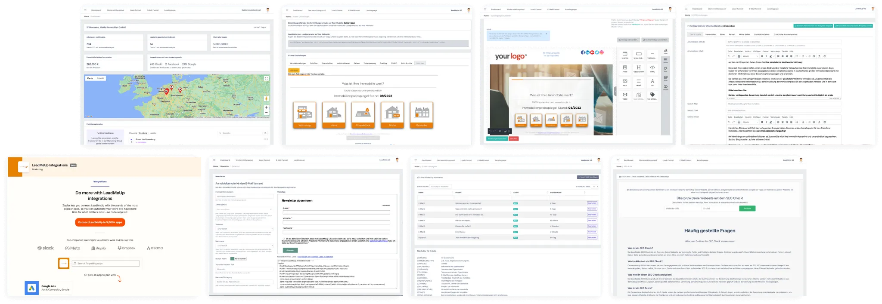This screenshot has width=882, height=304.
Task: Click the Wohnung property type icon in form preview
Action: click(x=304, y=114)
